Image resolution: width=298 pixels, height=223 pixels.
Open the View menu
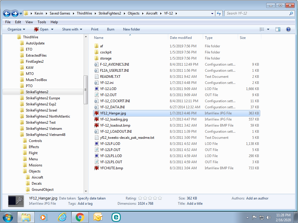click(x=29, y=22)
